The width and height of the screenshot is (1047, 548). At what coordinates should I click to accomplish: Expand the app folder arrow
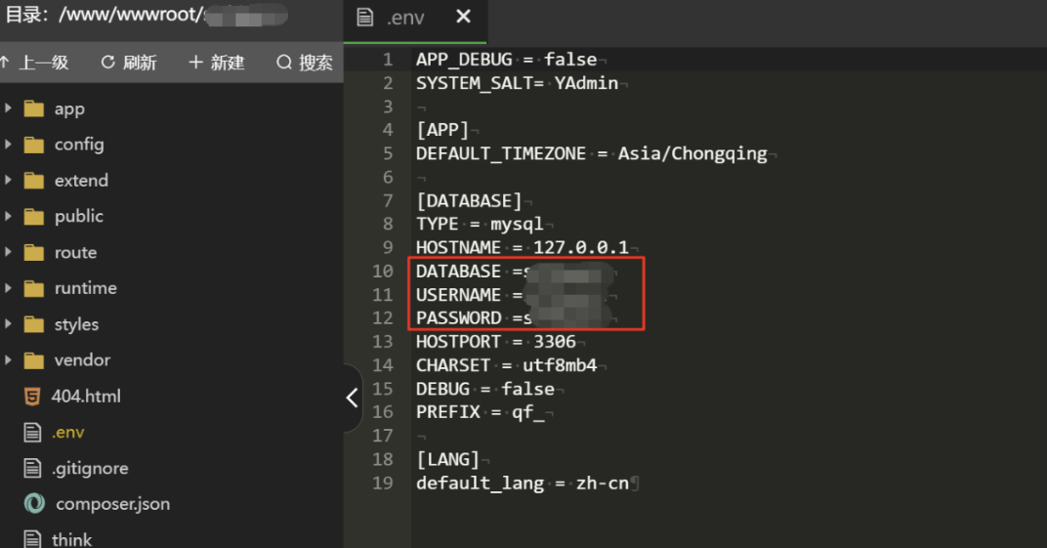point(8,108)
